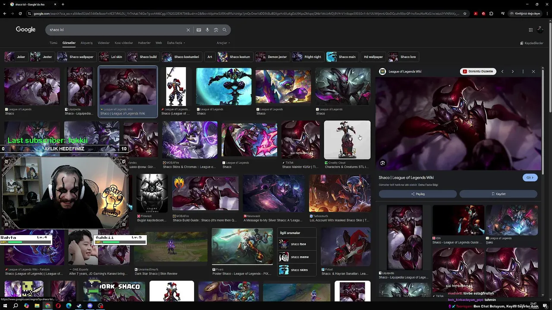Reload the current page

coord(20,13)
